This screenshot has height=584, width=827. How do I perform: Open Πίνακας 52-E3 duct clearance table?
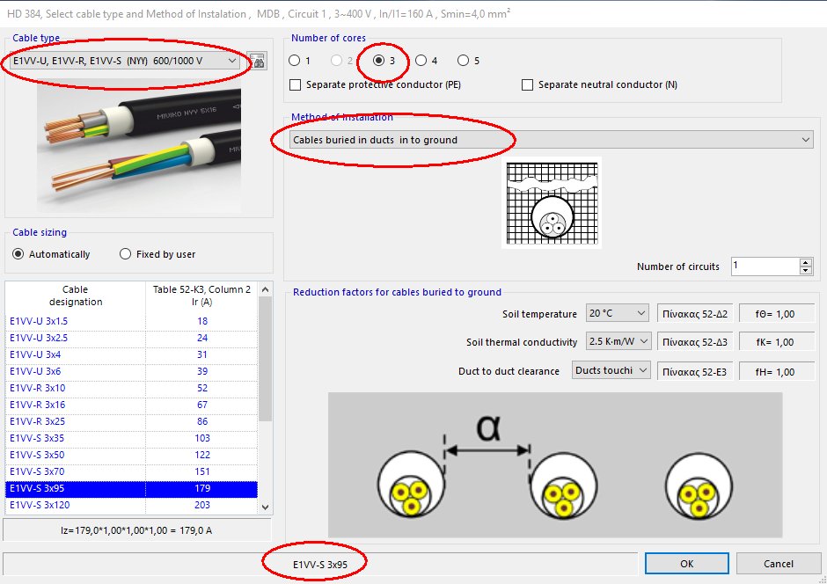(695, 369)
